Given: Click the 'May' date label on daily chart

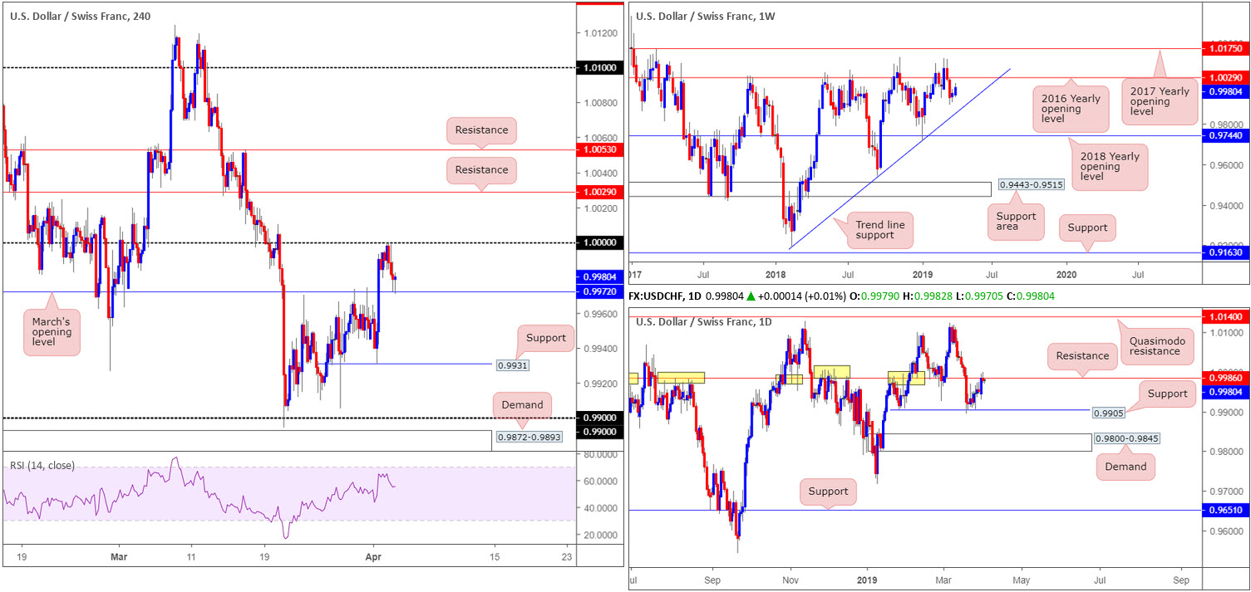Looking at the screenshot, I should pyautogui.click(x=1022, y=579).
